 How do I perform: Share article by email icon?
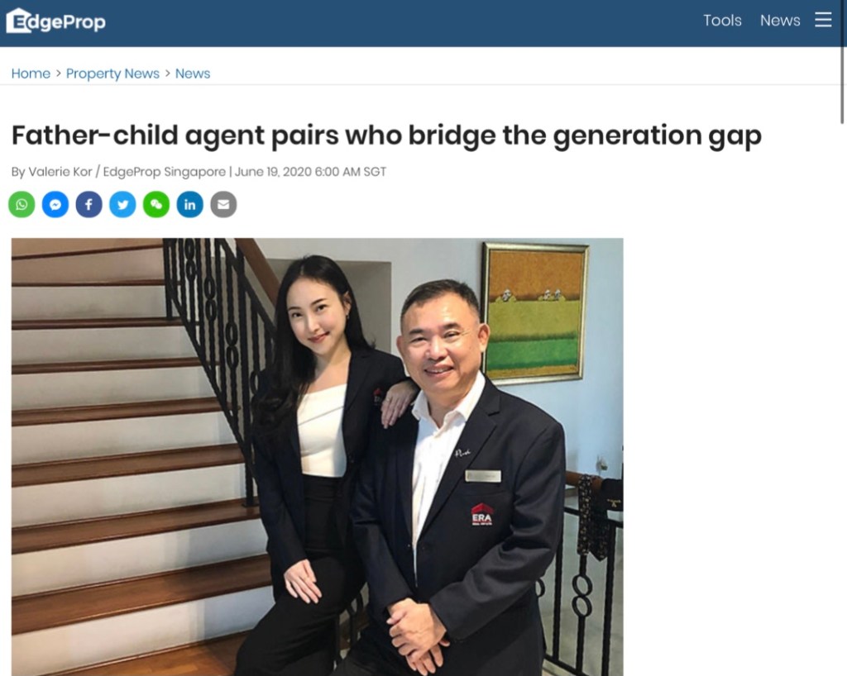(223, 204)
